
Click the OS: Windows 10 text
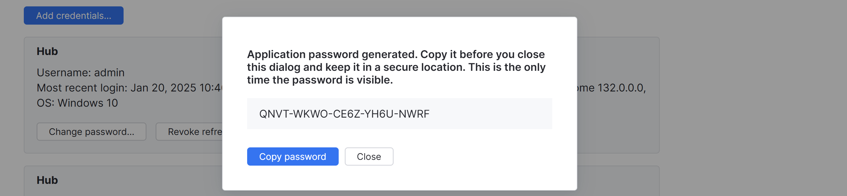click(77, 103)
